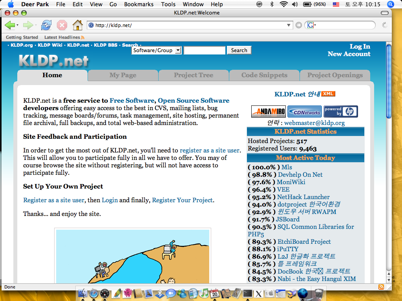Launch Safari from the Dock
The height and width of the screenshot is (301, 402).
pos(93,294)
